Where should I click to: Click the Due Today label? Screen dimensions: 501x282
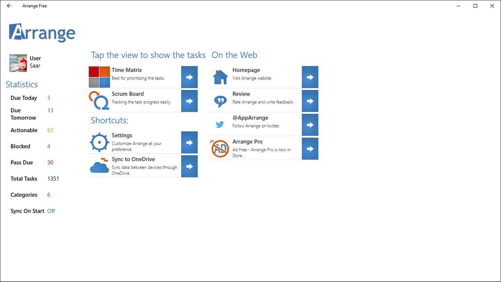point(24,98)
